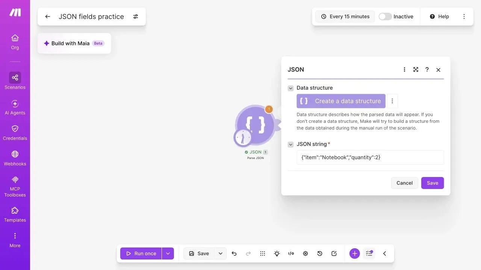Collapse the bottom toolbar chevron
The image size is (481, 270).
click(384, 253)
